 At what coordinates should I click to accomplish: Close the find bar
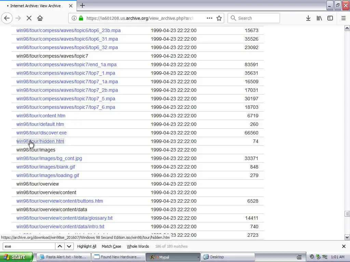(x=344, y=246)
